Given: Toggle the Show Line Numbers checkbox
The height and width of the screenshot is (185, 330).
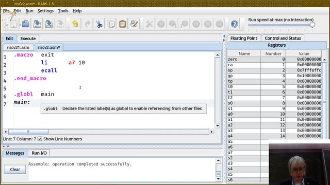Looking at the screenshot, I should pyautogui.click(x=40, y=139).
